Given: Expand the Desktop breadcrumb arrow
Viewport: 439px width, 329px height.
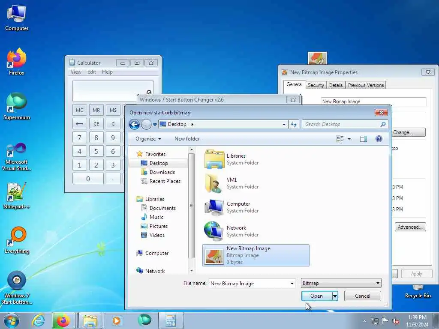Looking at the screenshot, I should pos(192,124).
